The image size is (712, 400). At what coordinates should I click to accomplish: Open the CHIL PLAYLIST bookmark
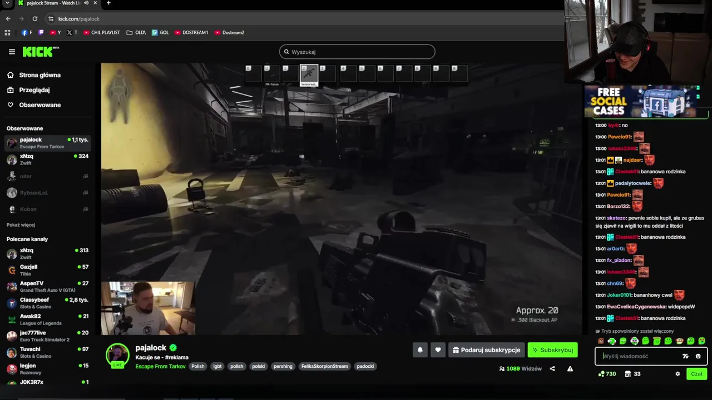point(102,32)
